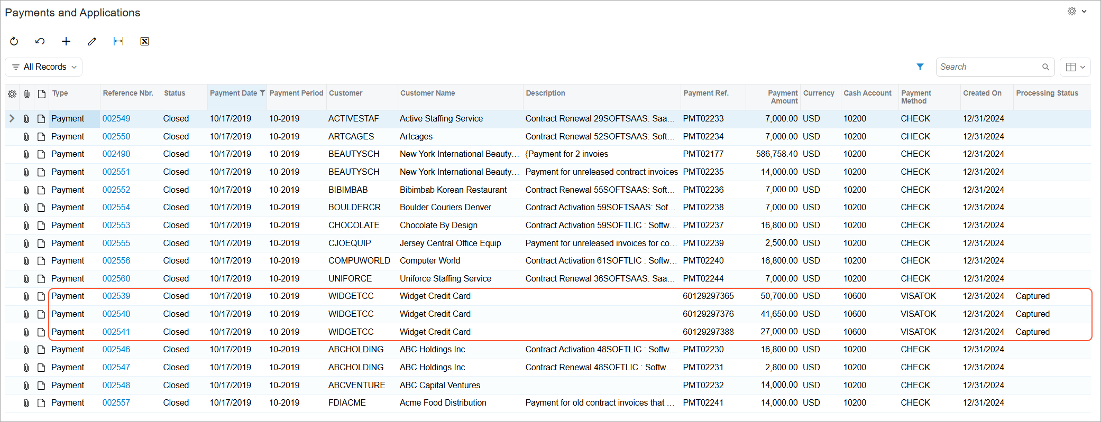Open attachments for payment 002490
Viewport: 1101px width, 422px height.
pos(26,154)
